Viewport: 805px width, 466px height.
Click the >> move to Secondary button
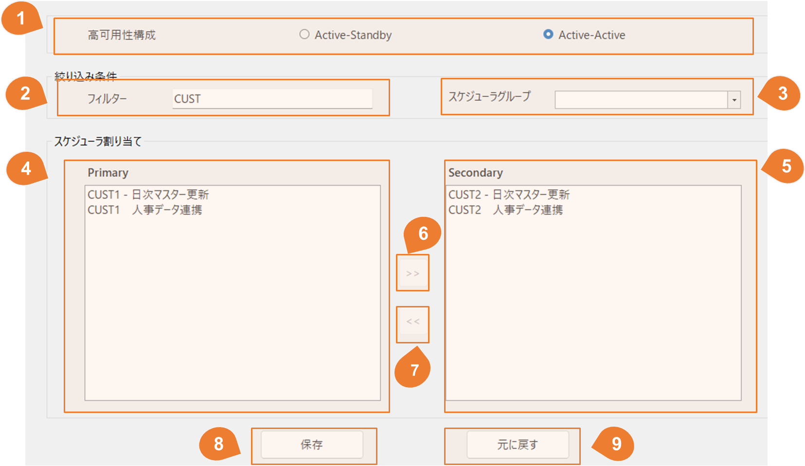point(412,273)
